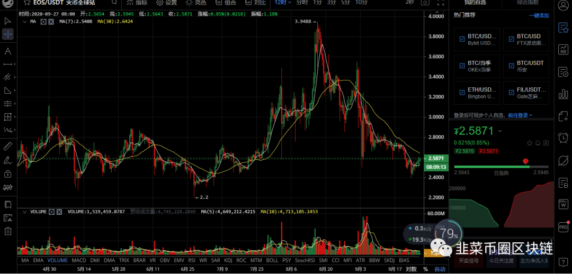Select BOLL indicator tab
Viewport: 572px width, 274px height.
coord(272,260)
